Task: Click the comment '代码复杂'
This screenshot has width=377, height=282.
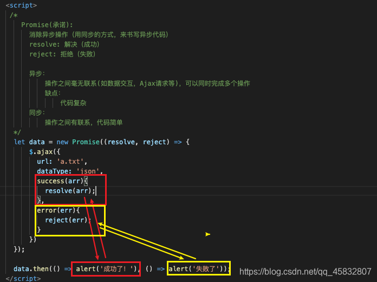Action: click(73, 103)
